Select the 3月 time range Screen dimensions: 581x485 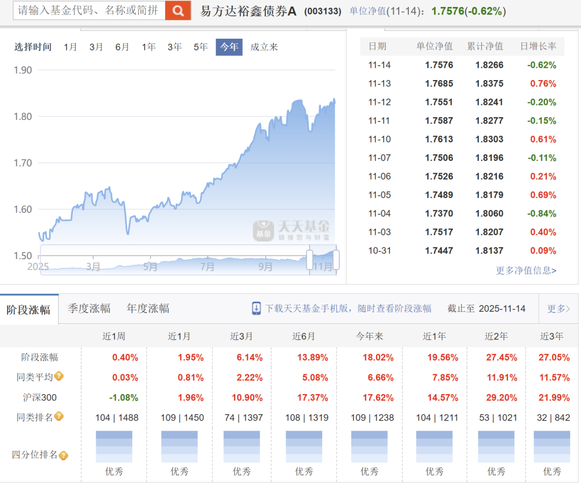96,47
